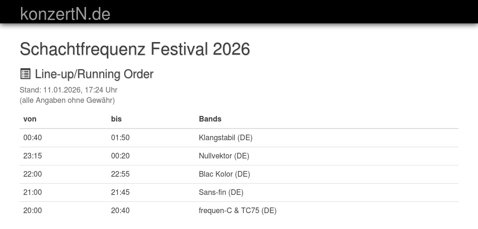Click the 00:40 start time cell
Viewport: 478px width, 229px height.
33,137
